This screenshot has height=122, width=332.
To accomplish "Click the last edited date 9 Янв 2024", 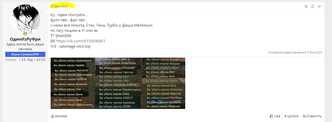I will 314,52.
